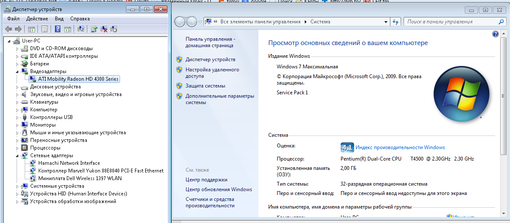Collapse the User-PC root node
The height and width of the screenshot is (223, 510).
point(9,41)
